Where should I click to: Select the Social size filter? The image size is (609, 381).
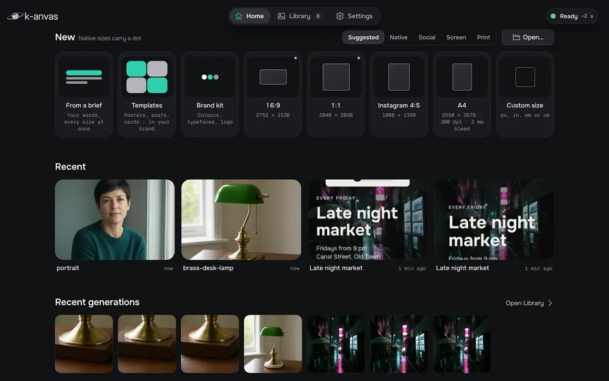pyautogui.click(x=427, y=37)
